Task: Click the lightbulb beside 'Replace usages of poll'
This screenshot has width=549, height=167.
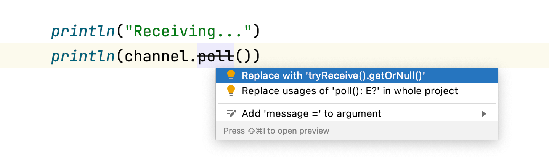Action: click(x=231, y=91)
